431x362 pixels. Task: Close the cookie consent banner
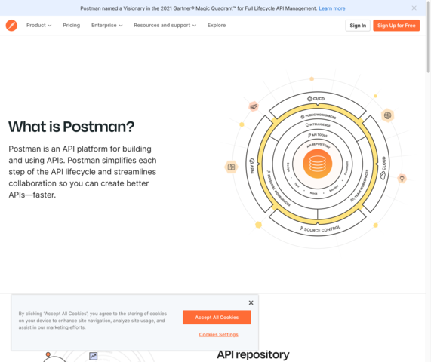(251, 302)
